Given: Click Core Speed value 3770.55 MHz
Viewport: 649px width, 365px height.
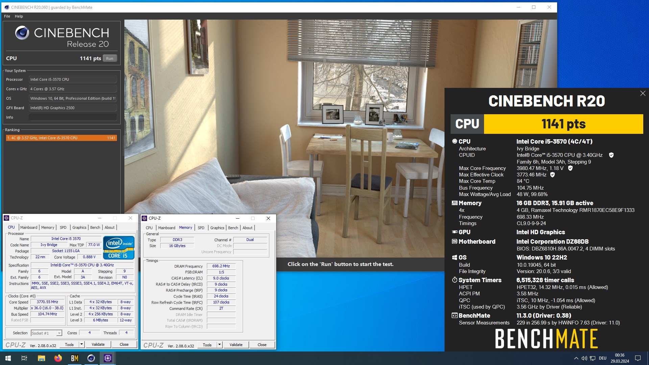Looking at the screenshot, I should 47,302.
